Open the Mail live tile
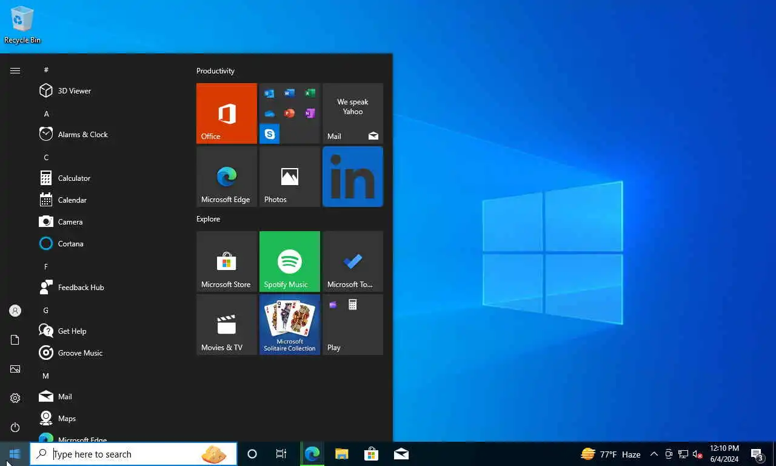This screenshot has height=466, width=776. 353,113
